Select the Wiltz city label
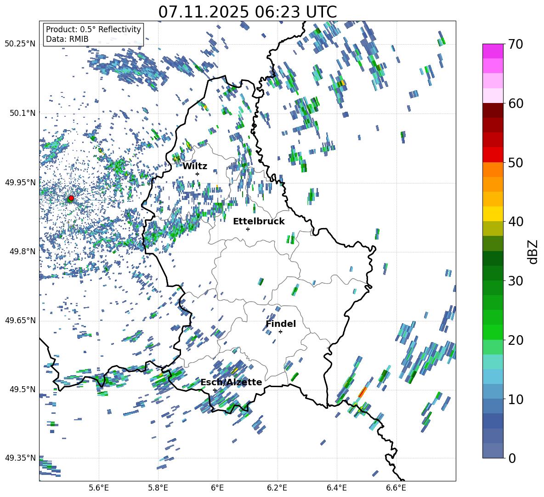Image resolution: width=544 pixels, height=497 pixels. (x=195, y=166)
